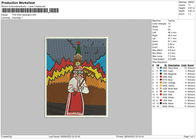196x139 pixels.
Task: Click the Description column header
Action: tap(174, 65)
